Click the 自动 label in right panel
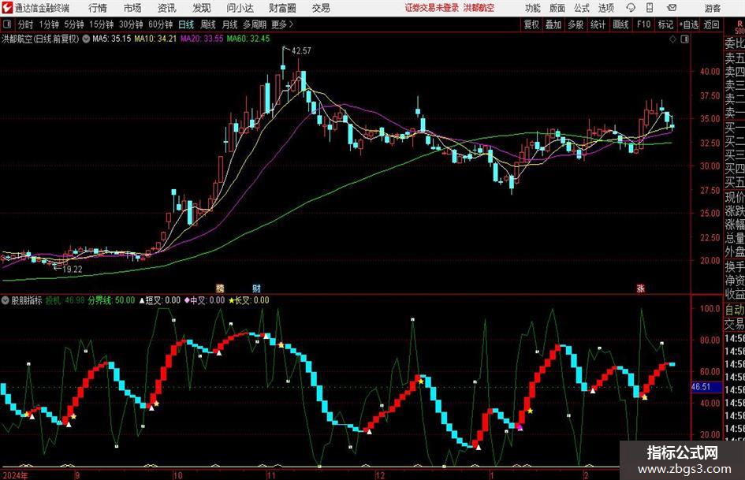The height and width of the screenshot is (480, 745). 735,310
